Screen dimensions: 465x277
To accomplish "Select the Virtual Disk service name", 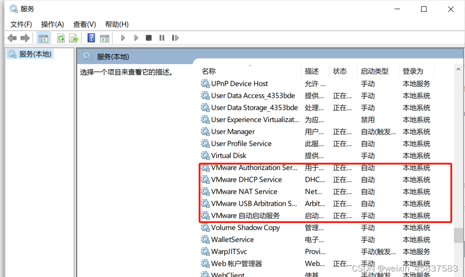I will tap(229, 155).
